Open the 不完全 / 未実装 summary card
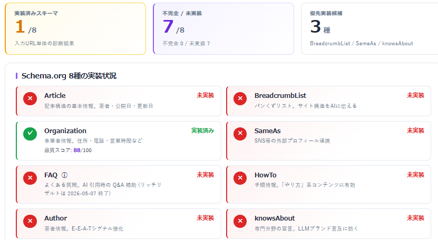The width and height of the screenshot is (438, 240). coord(223,29)
